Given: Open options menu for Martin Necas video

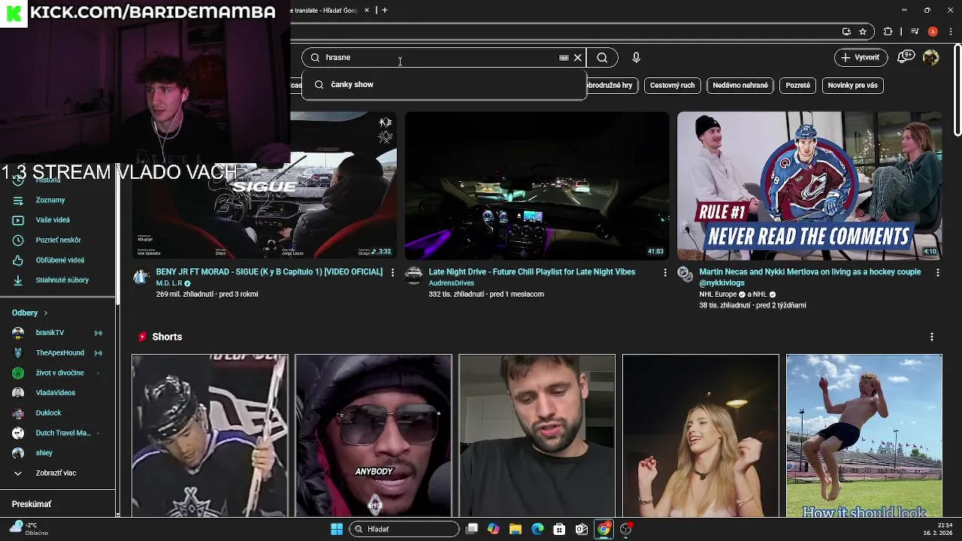Looking at the screenshot, I should [x=937, y=272].
